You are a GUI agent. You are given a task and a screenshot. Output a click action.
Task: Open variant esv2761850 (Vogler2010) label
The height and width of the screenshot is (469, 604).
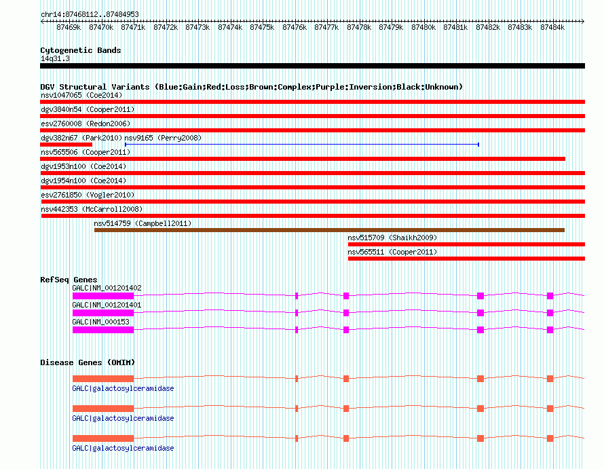(x=88, y=195)
